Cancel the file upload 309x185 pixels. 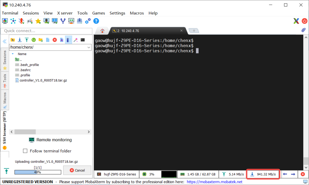point(77,170)
